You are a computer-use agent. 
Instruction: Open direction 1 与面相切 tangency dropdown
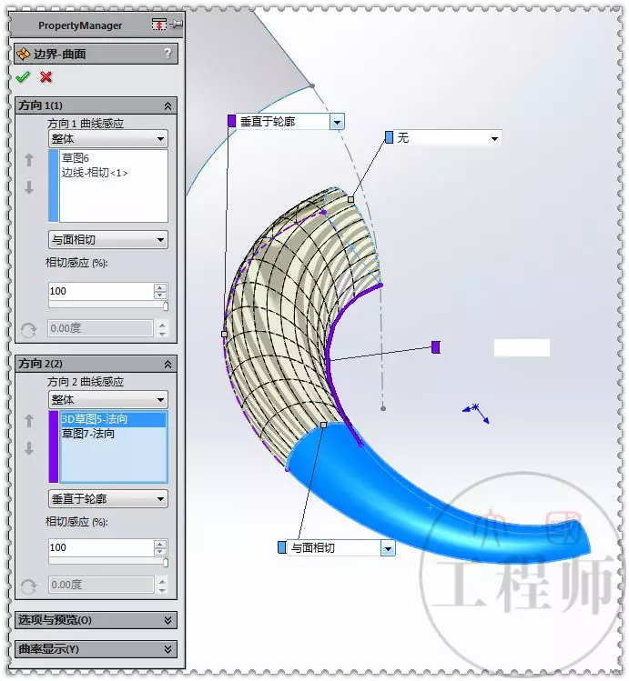pyautogui.click(x=107, y=239)
